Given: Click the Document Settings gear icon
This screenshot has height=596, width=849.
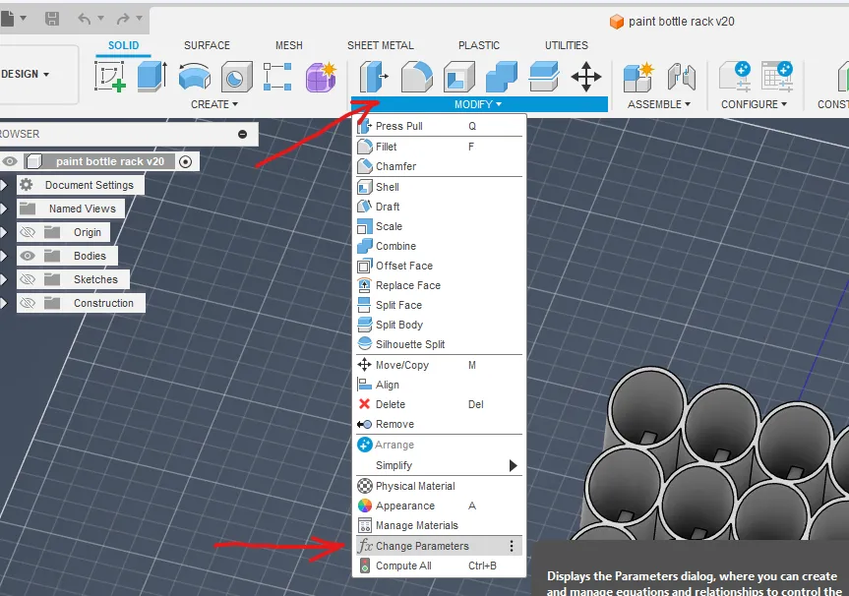Looking at the screenshot, I should 26,185.
